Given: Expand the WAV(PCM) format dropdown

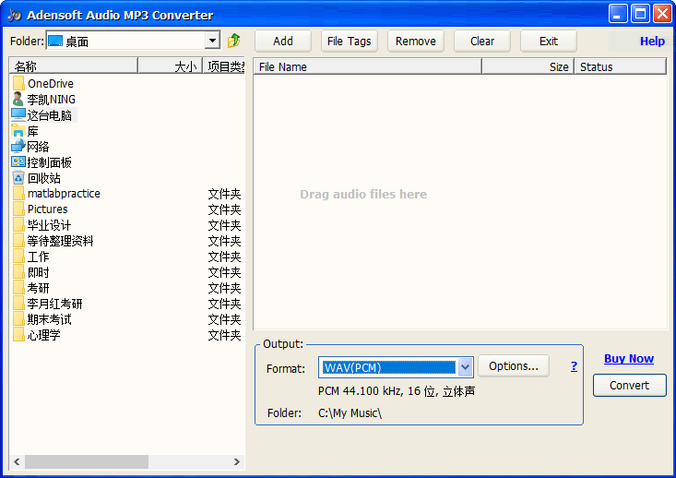Looking at the screenshot, I should coord(465,367).
